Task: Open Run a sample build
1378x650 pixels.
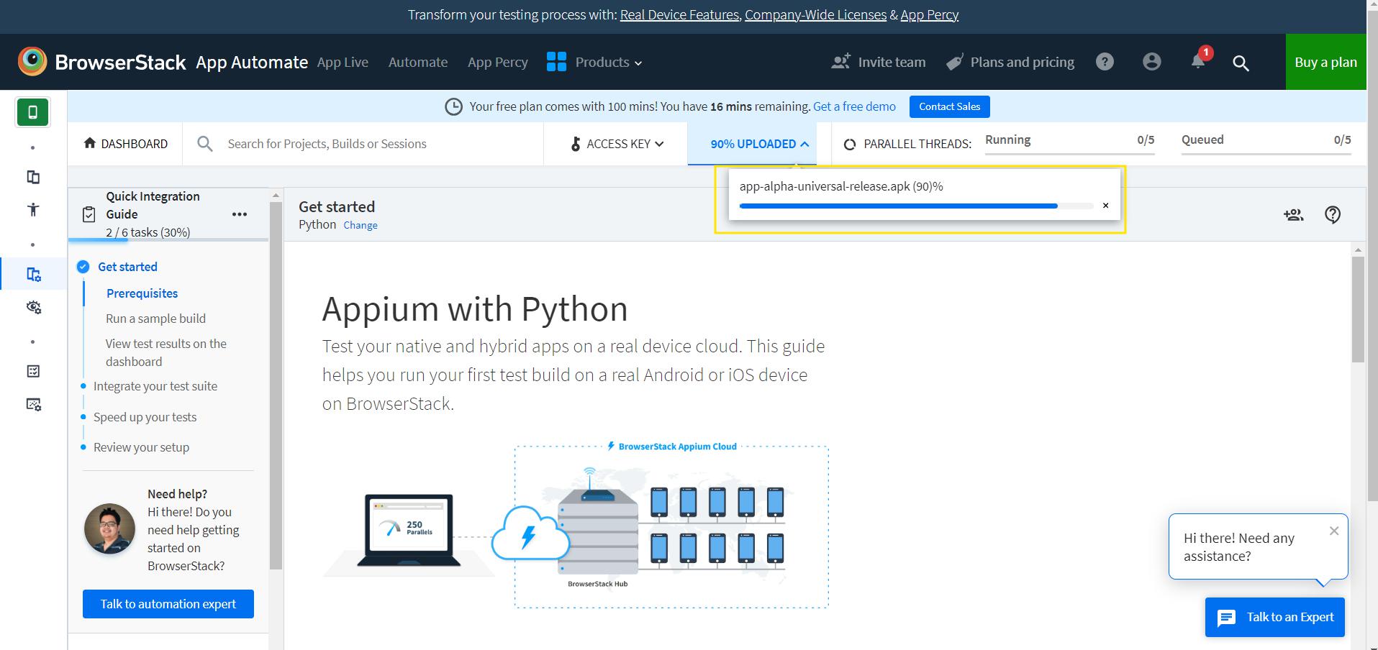Action: click(x=155, y=319)
